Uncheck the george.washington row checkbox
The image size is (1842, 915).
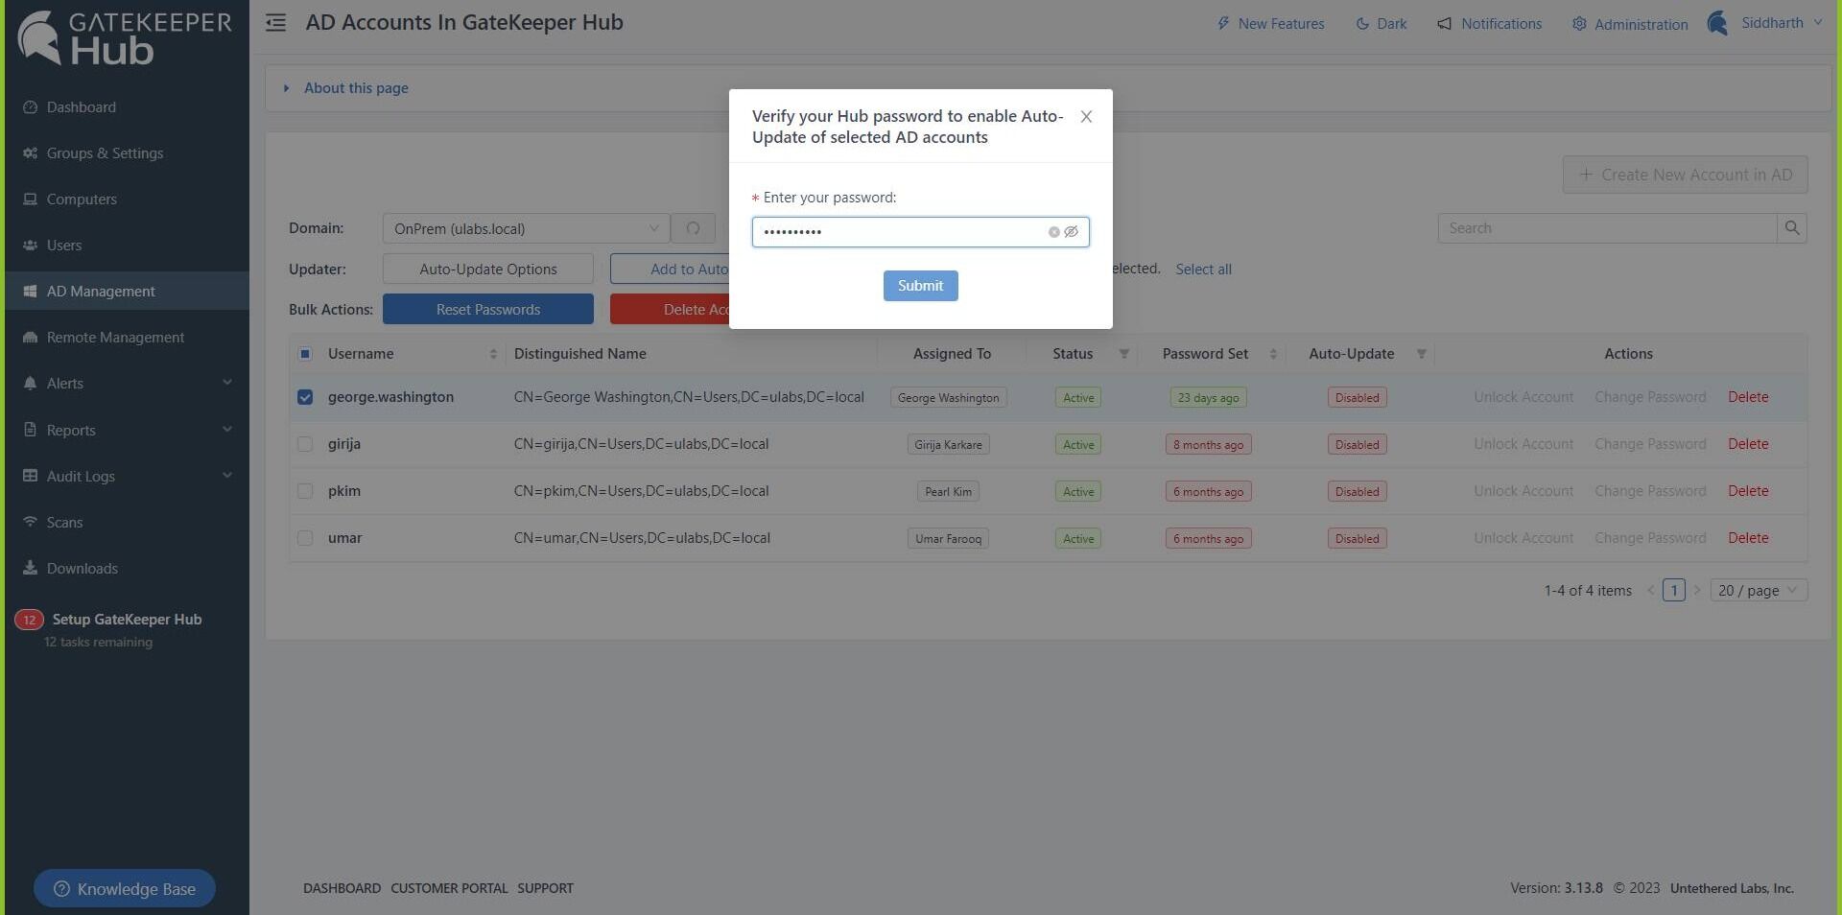[305, 397]
